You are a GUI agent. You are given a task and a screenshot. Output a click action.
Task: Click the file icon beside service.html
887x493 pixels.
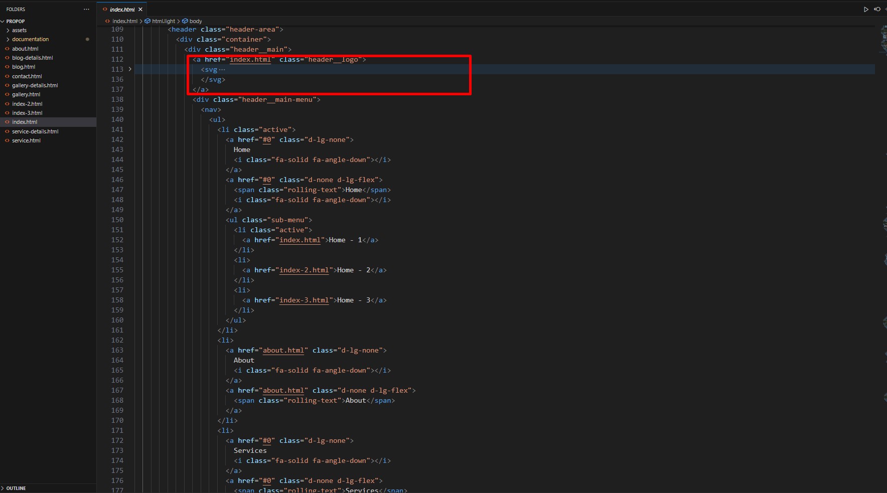coord(7,140)
